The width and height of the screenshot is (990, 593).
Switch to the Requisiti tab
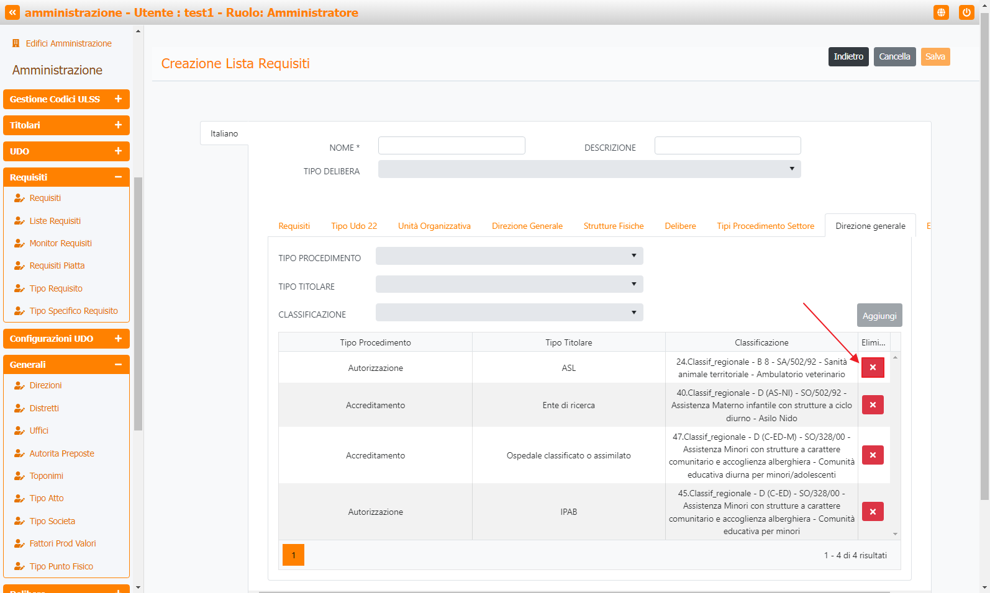294,226
